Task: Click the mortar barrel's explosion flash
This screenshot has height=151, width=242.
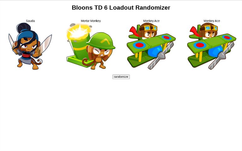Action: [x=79, y=32]
